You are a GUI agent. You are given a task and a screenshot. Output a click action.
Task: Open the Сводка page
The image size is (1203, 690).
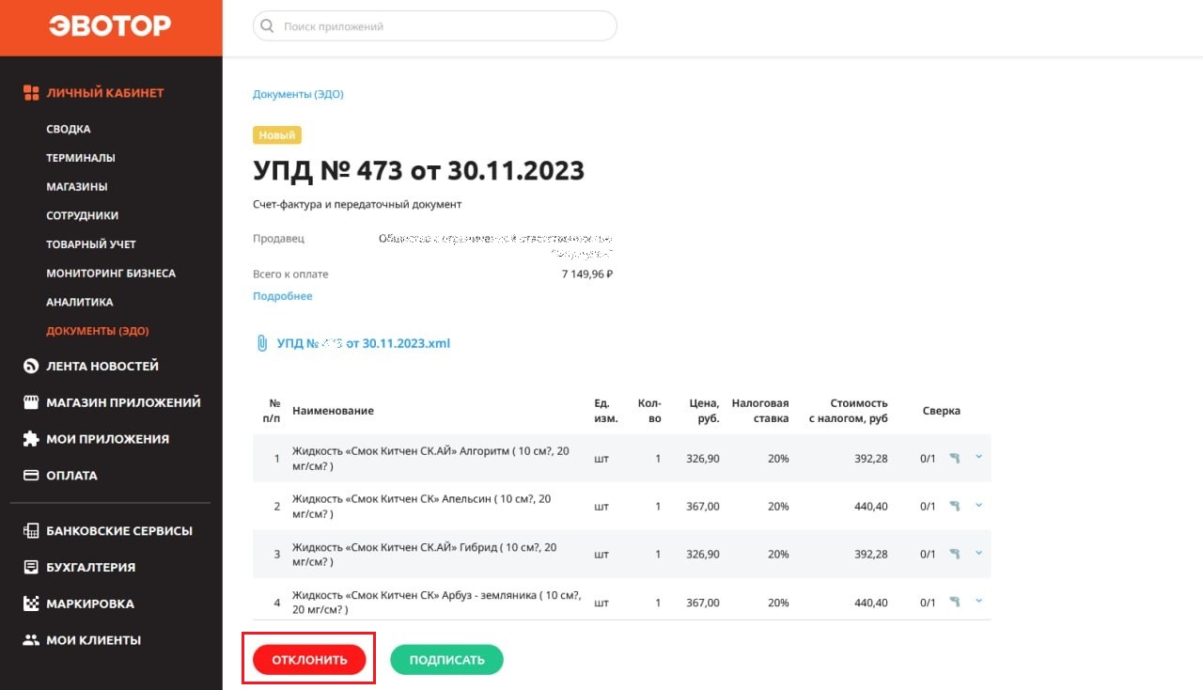69,129
